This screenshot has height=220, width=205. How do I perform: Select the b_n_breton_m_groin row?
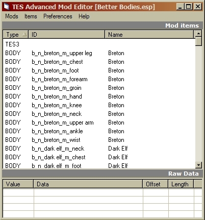coord(99,88)
